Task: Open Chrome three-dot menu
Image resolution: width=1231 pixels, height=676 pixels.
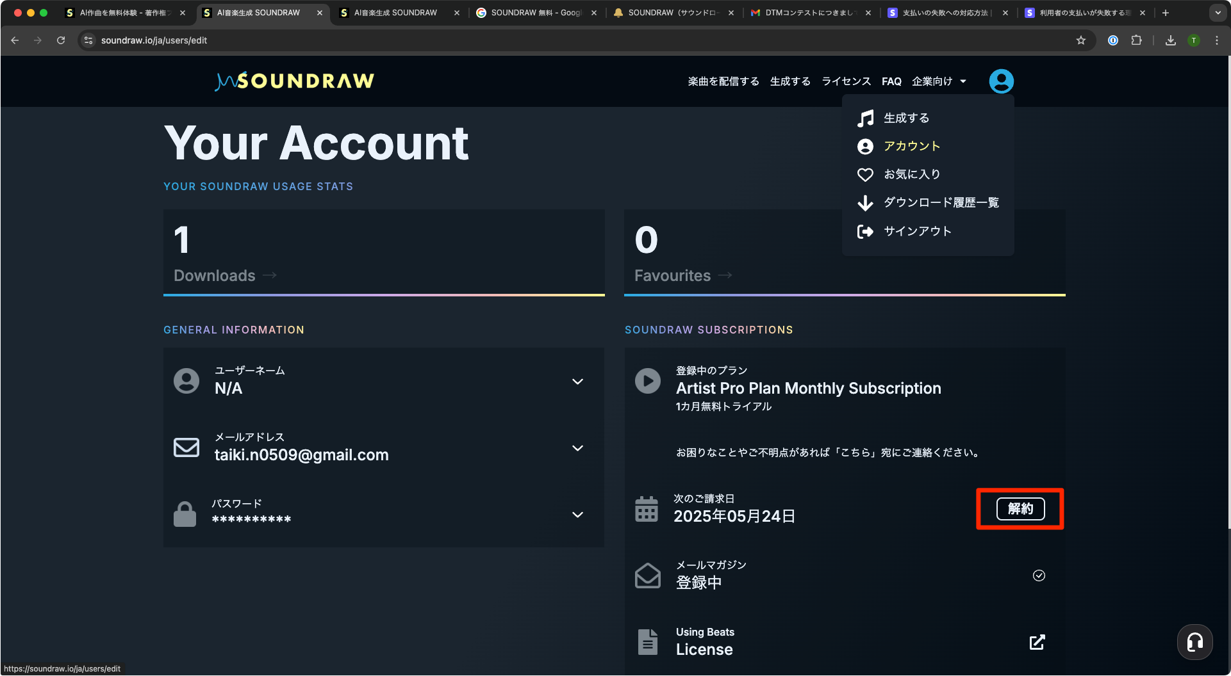Action: [x=1217, y=40]
